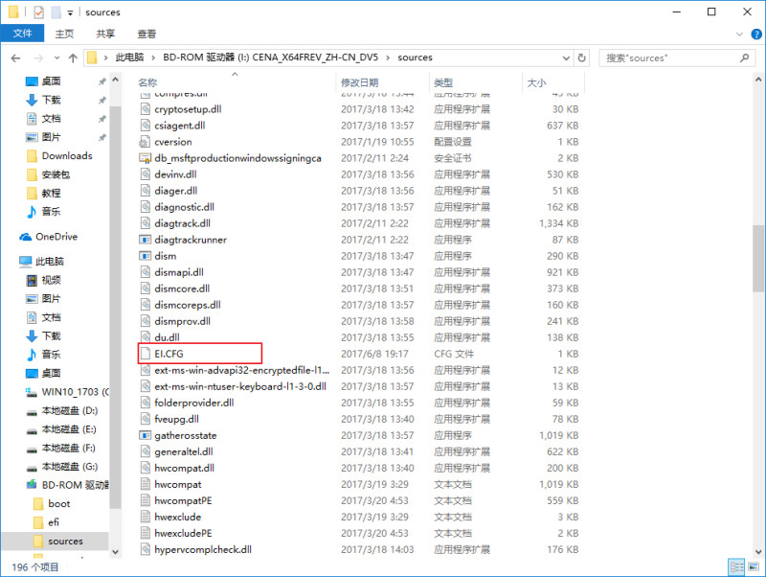
Task: Open the Downloads folder in sidebar
Action: [x=67, y=155]
